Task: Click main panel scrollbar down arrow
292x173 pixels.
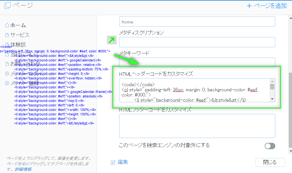Action: (x=290, y=151)
